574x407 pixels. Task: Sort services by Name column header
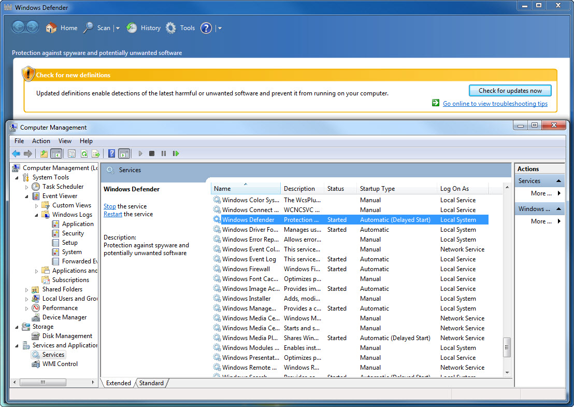[246, 189]
